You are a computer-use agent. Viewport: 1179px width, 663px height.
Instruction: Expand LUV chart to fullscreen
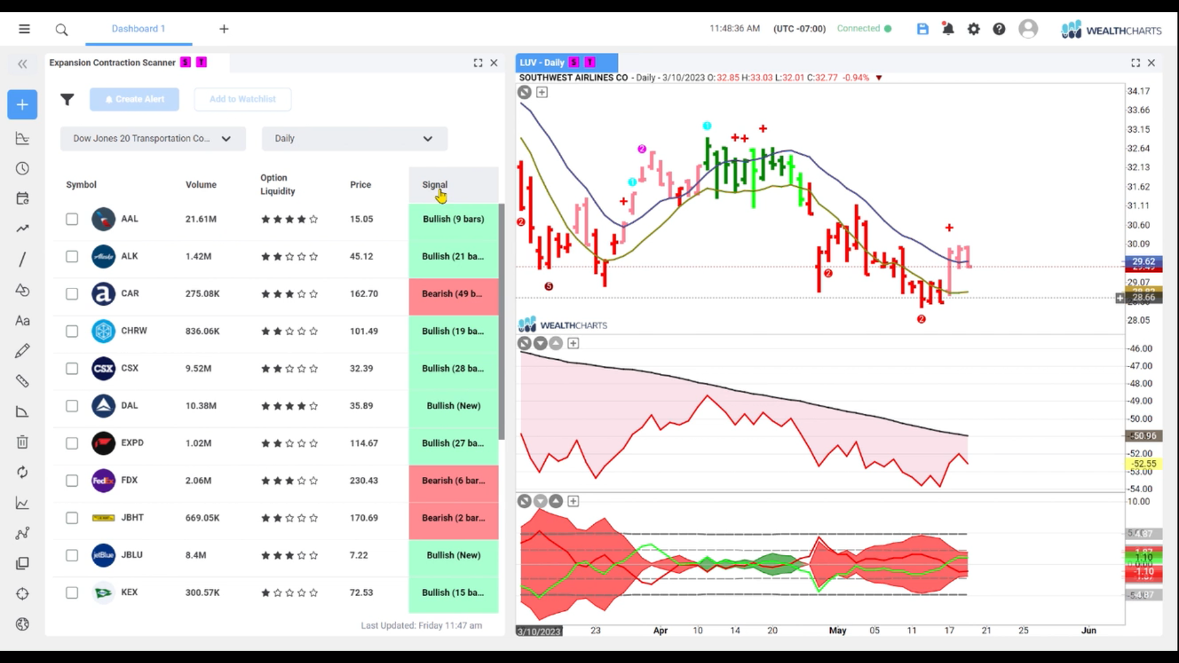pyautogui.click(x=1135, y=63)
